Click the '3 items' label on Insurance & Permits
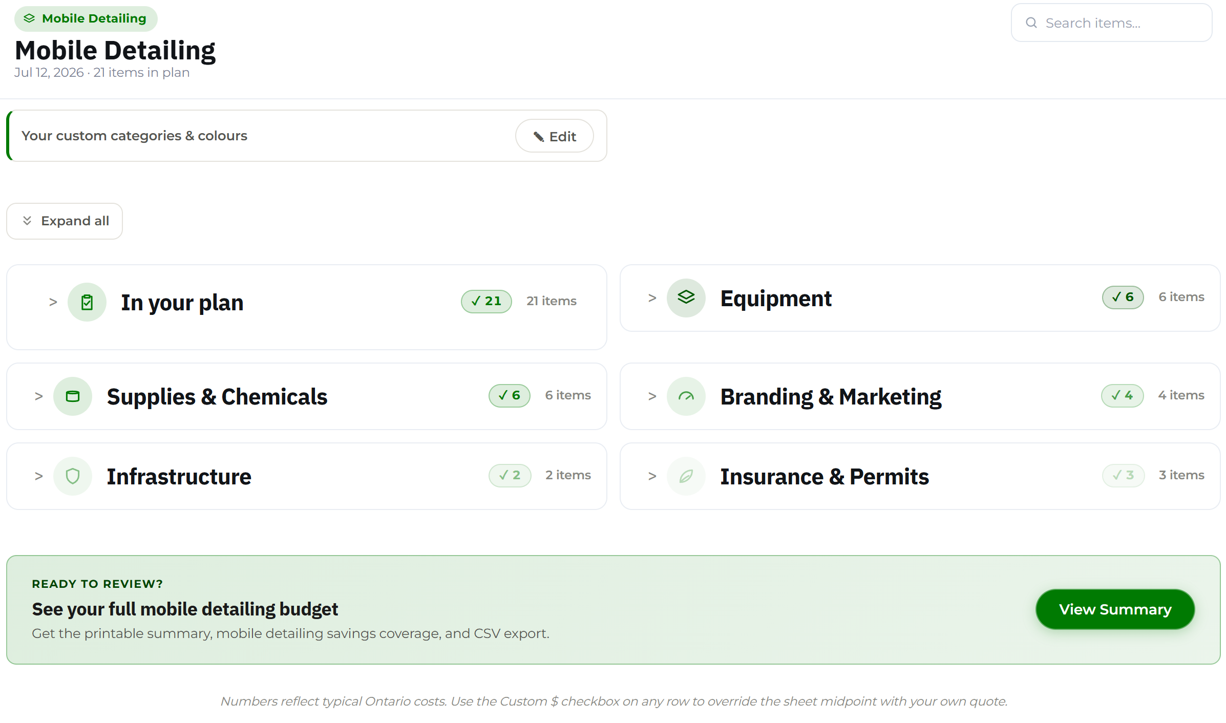The height and width of the screenshot is (723, 1226). coord(1181,475)
